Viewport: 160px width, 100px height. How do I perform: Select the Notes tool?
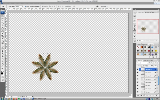pos(2,61)
